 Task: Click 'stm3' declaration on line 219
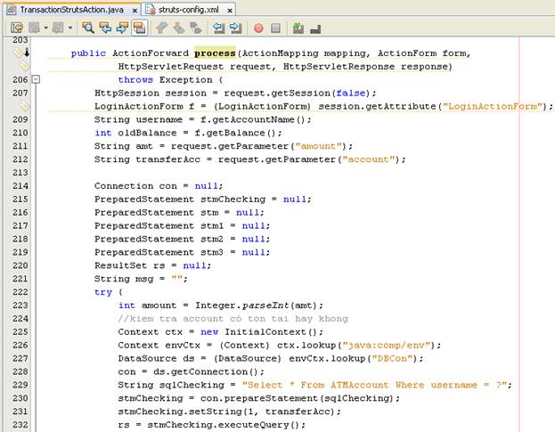(x=212, y=252)
